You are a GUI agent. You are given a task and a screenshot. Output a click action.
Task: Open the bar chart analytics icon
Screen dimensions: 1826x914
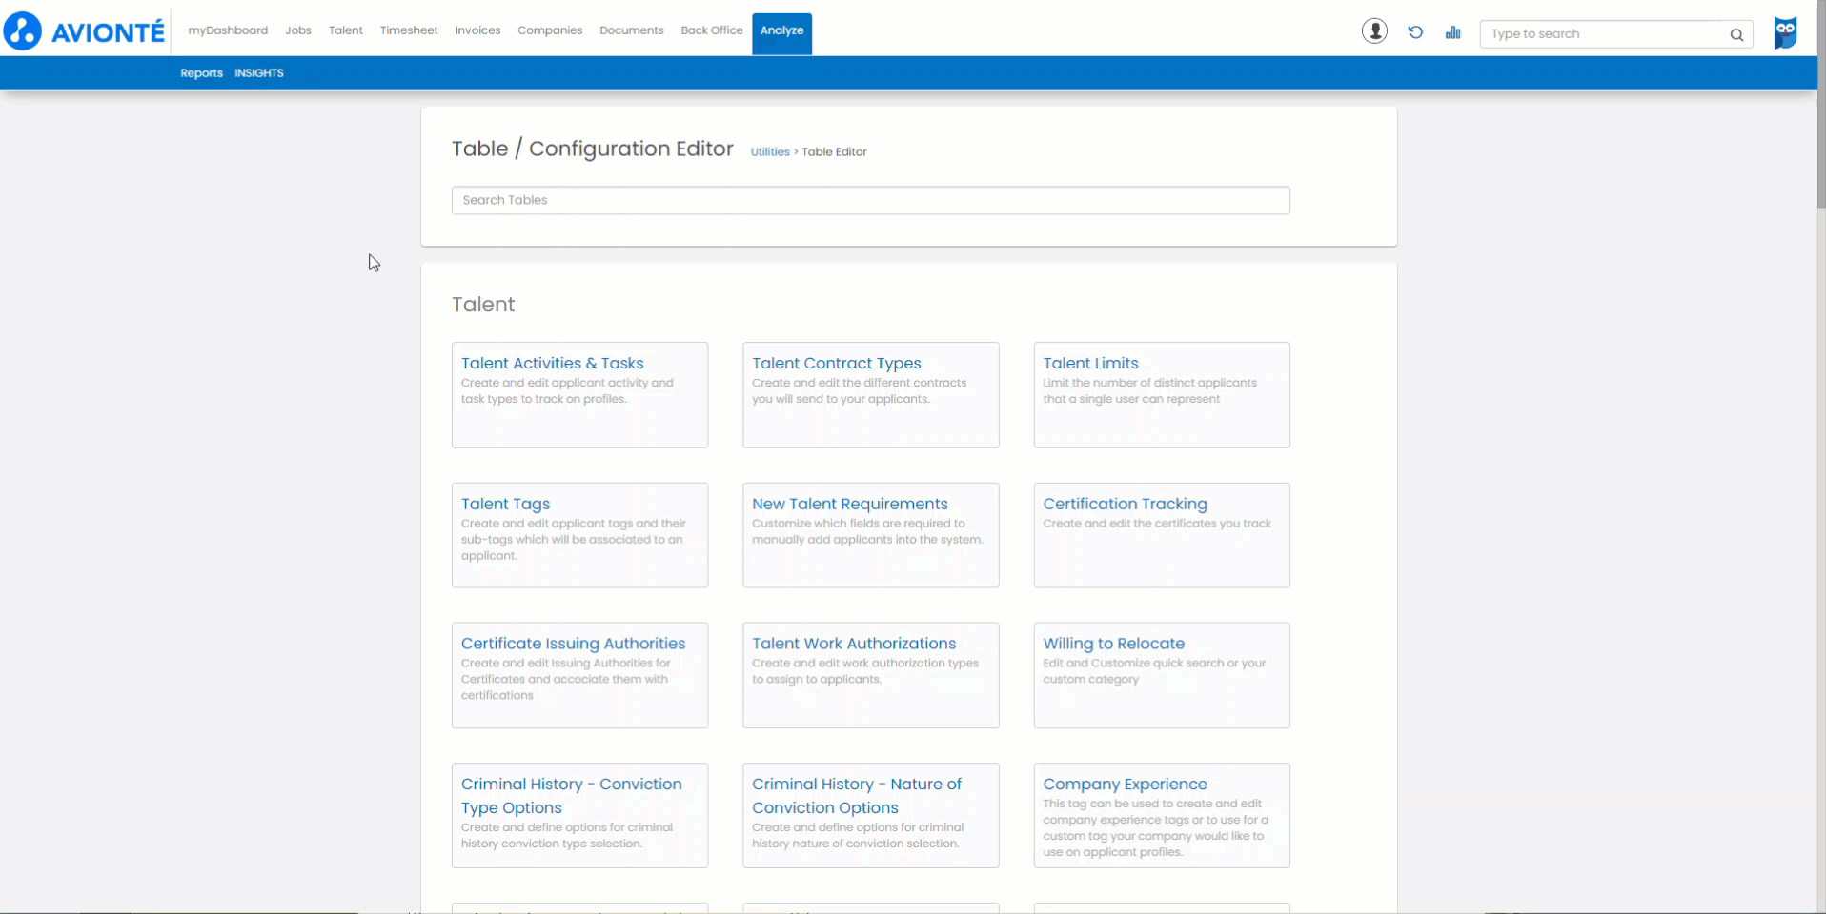pos(1452,32)
